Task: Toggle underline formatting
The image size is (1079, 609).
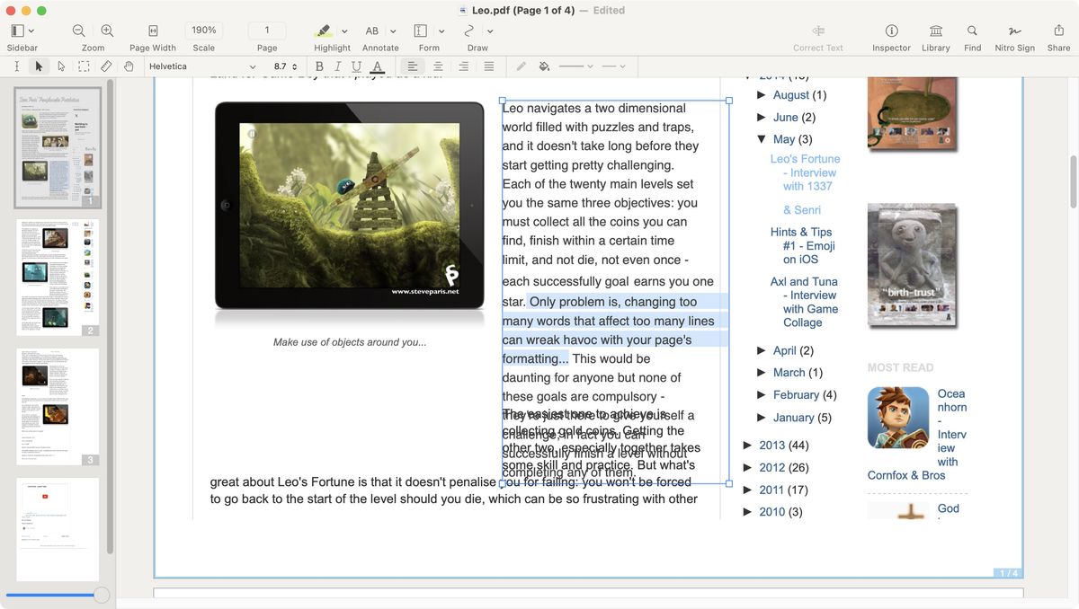Action: (x=357, y=66)
